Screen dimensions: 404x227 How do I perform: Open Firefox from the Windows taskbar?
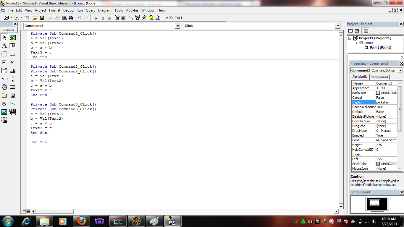81,221
